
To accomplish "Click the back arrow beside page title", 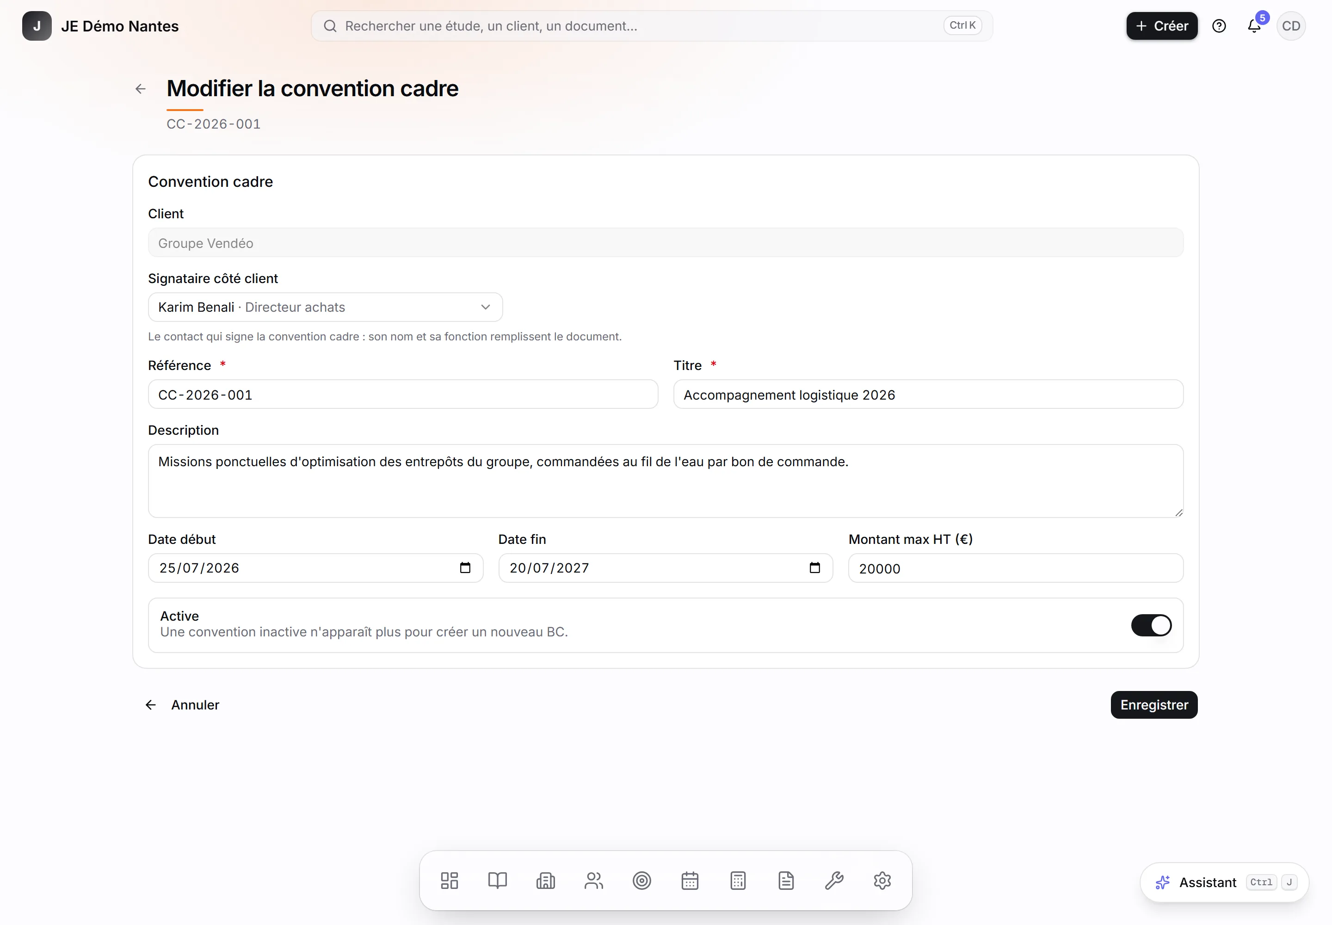I will [x=140, y=89].
